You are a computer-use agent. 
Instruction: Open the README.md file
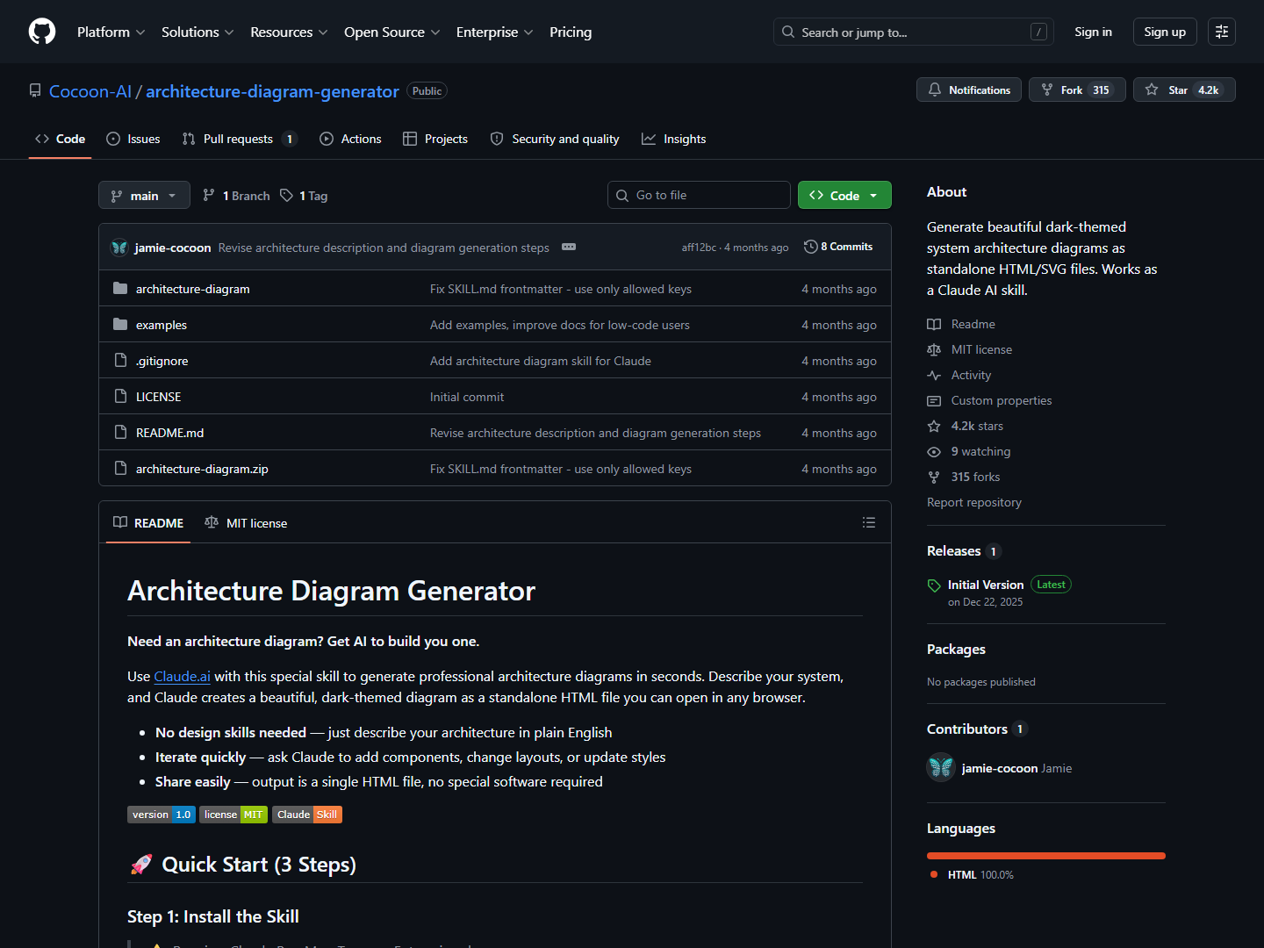[x=170, y=433]
